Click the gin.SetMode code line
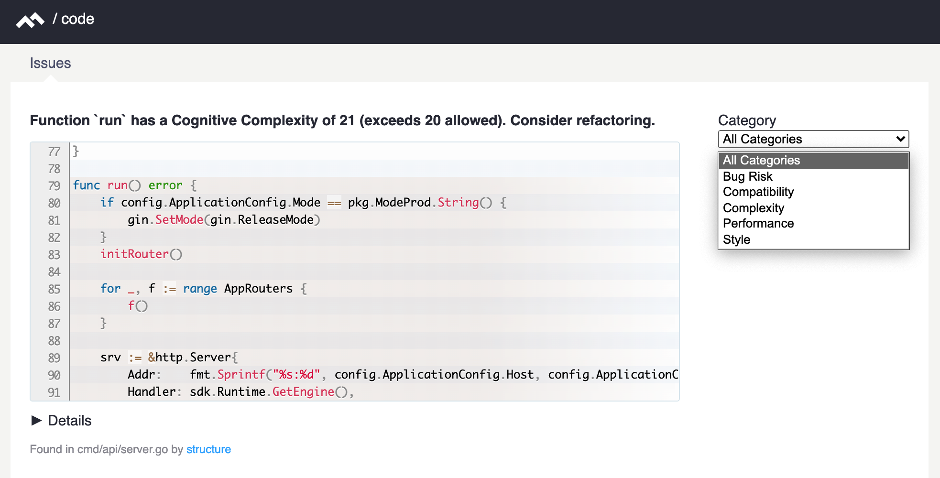This screenshot has width=940, height=478. 223,220
